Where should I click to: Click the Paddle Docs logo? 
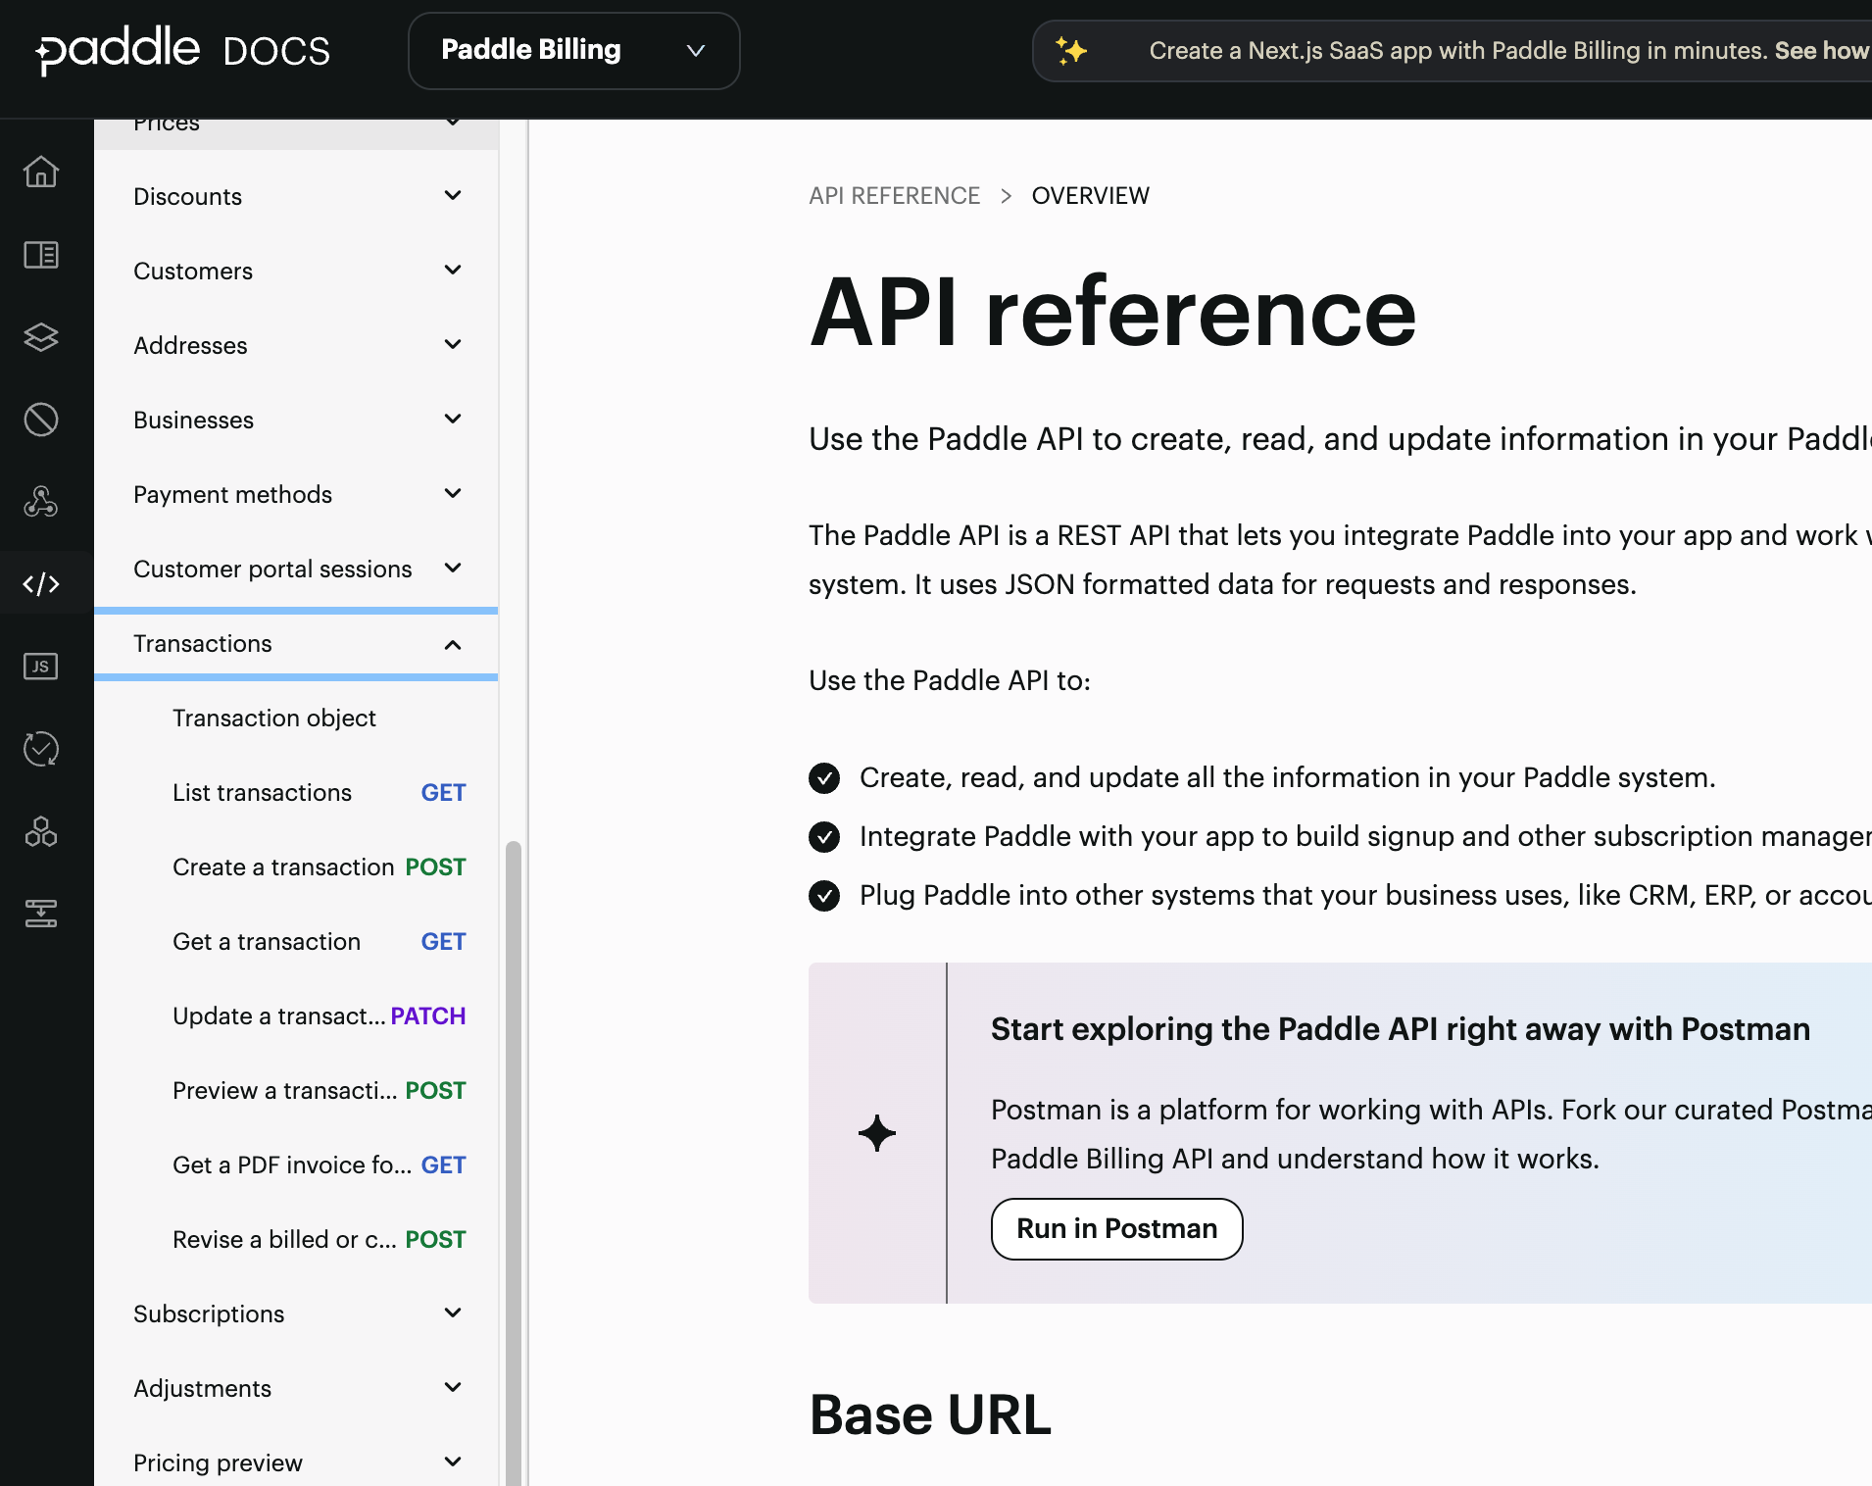click(182, 50)
